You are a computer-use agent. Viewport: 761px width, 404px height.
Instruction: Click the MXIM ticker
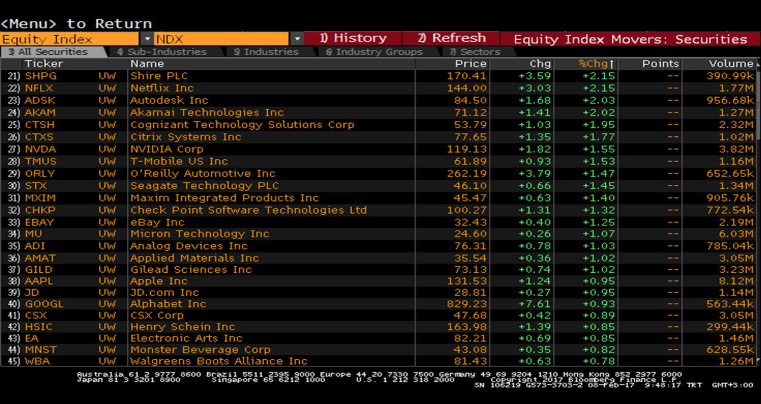[40, 198]
